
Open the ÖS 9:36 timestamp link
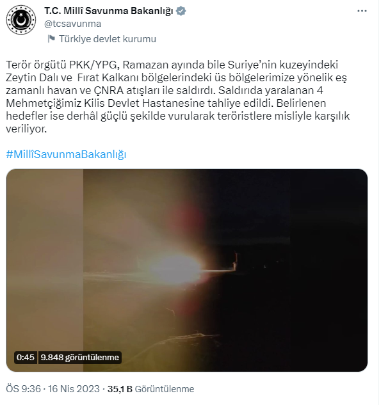23,389
